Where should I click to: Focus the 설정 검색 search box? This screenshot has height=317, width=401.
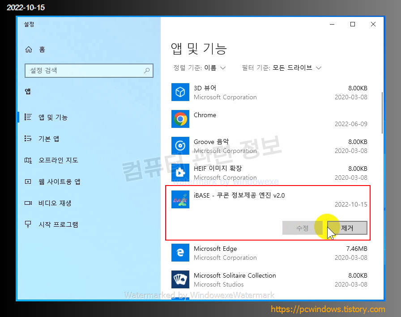(89, 71)
